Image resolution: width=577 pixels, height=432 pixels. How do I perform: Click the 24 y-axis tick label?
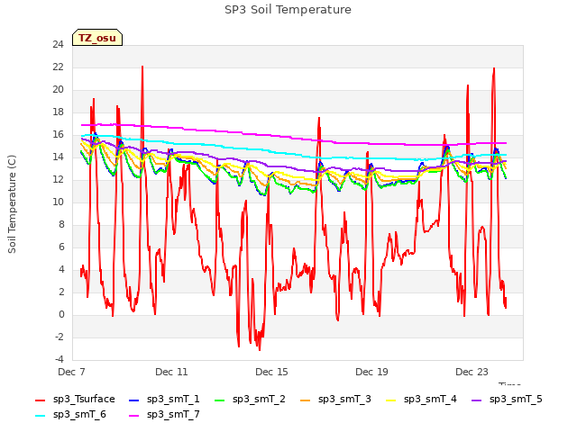coord(58,45)
